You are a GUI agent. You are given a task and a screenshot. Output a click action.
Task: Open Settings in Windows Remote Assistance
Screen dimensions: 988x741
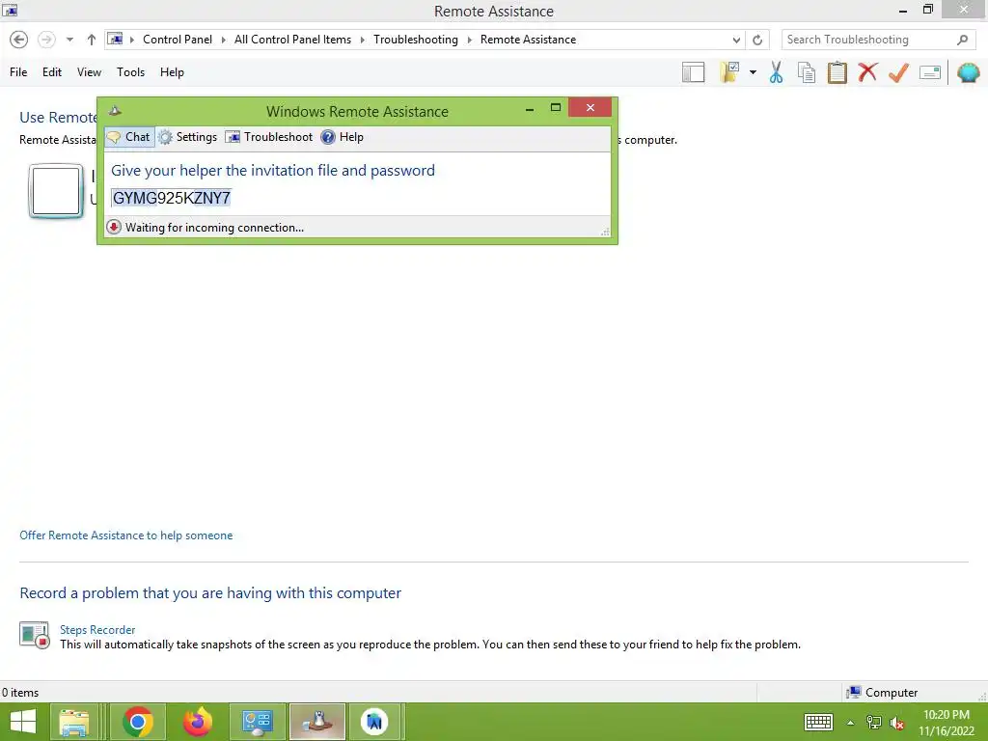(188, 137)
